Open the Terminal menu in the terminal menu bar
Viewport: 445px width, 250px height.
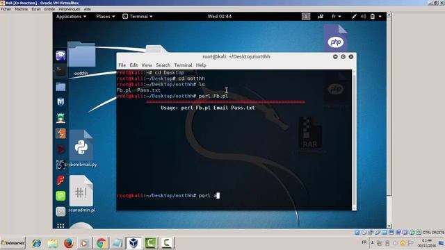click(x=183, y=65)
